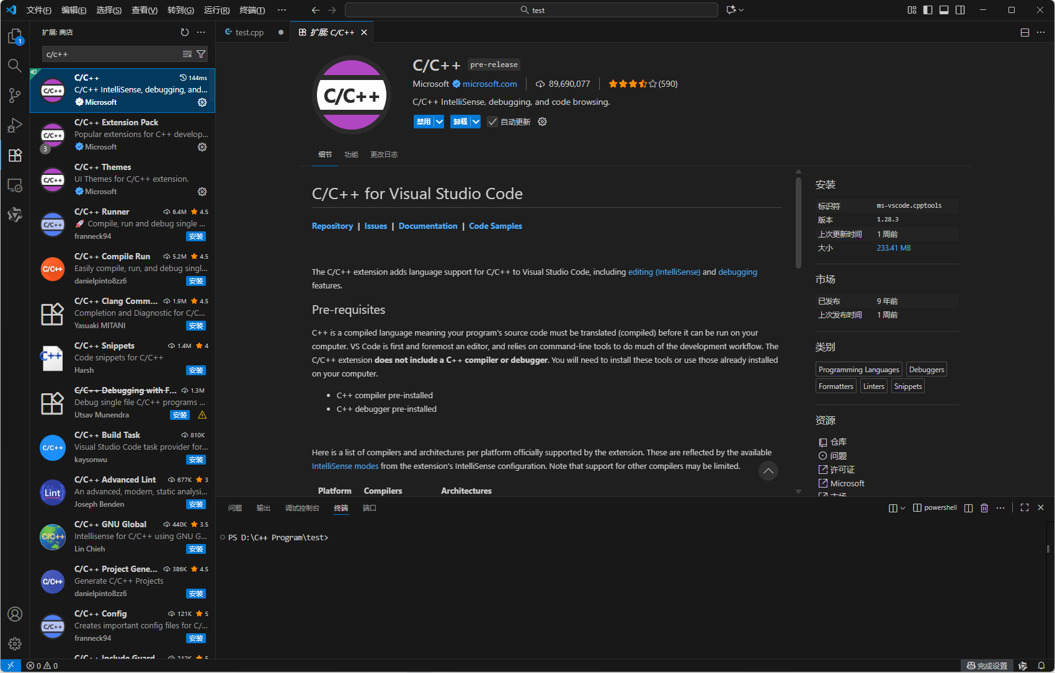Toggle the primary side bar layout button

928,10
